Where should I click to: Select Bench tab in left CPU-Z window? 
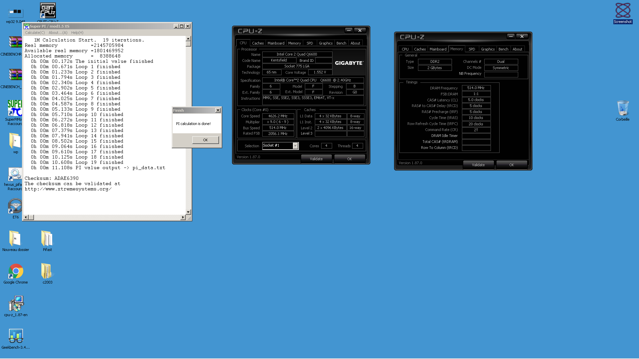tap(341, 43)
